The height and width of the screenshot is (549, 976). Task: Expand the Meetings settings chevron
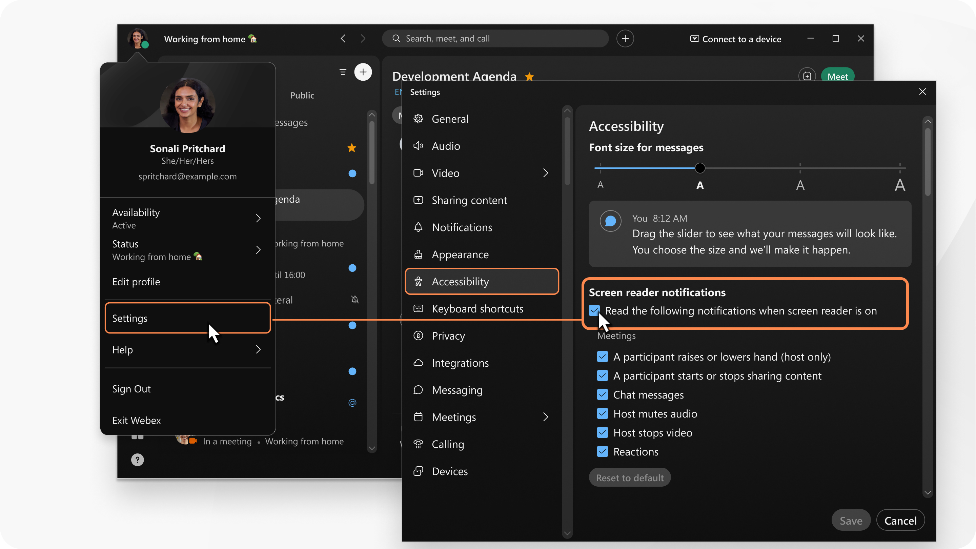click(545, 417)
